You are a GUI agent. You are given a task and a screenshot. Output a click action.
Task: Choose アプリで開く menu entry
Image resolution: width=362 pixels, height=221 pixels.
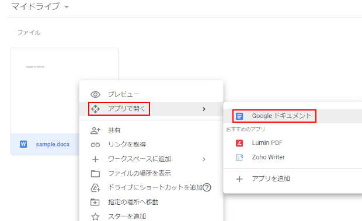coord(151,109)
